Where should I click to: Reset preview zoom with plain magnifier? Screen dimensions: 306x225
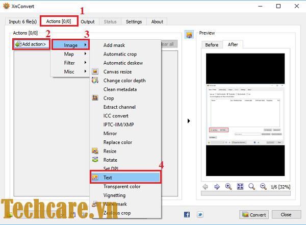tap(251, 187)
